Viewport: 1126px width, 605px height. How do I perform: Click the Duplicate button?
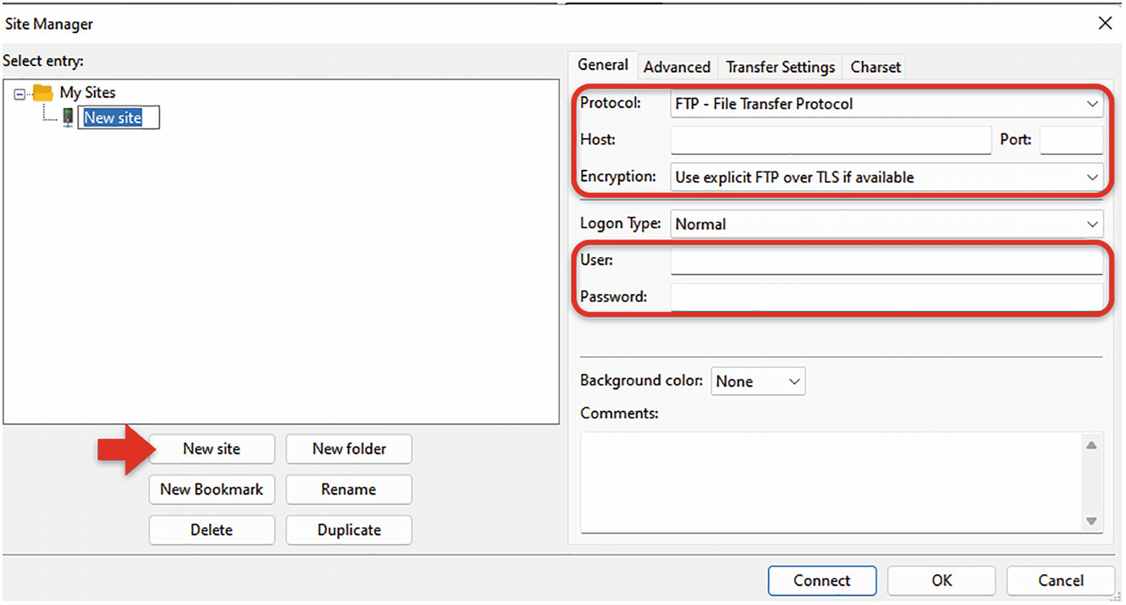point(349,530)
